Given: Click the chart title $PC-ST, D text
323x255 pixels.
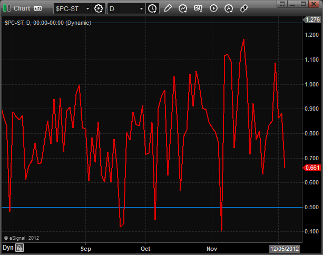Looking at the screenshot, I should tap(48, 23).
